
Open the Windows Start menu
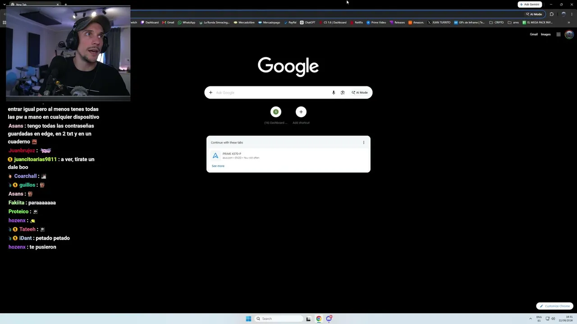[x=248, y=319]
